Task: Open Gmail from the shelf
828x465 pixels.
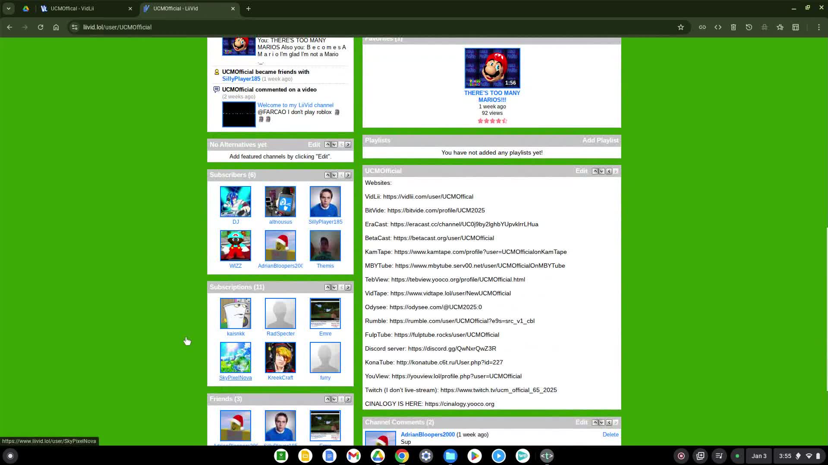Action: [x=353, y=456]
